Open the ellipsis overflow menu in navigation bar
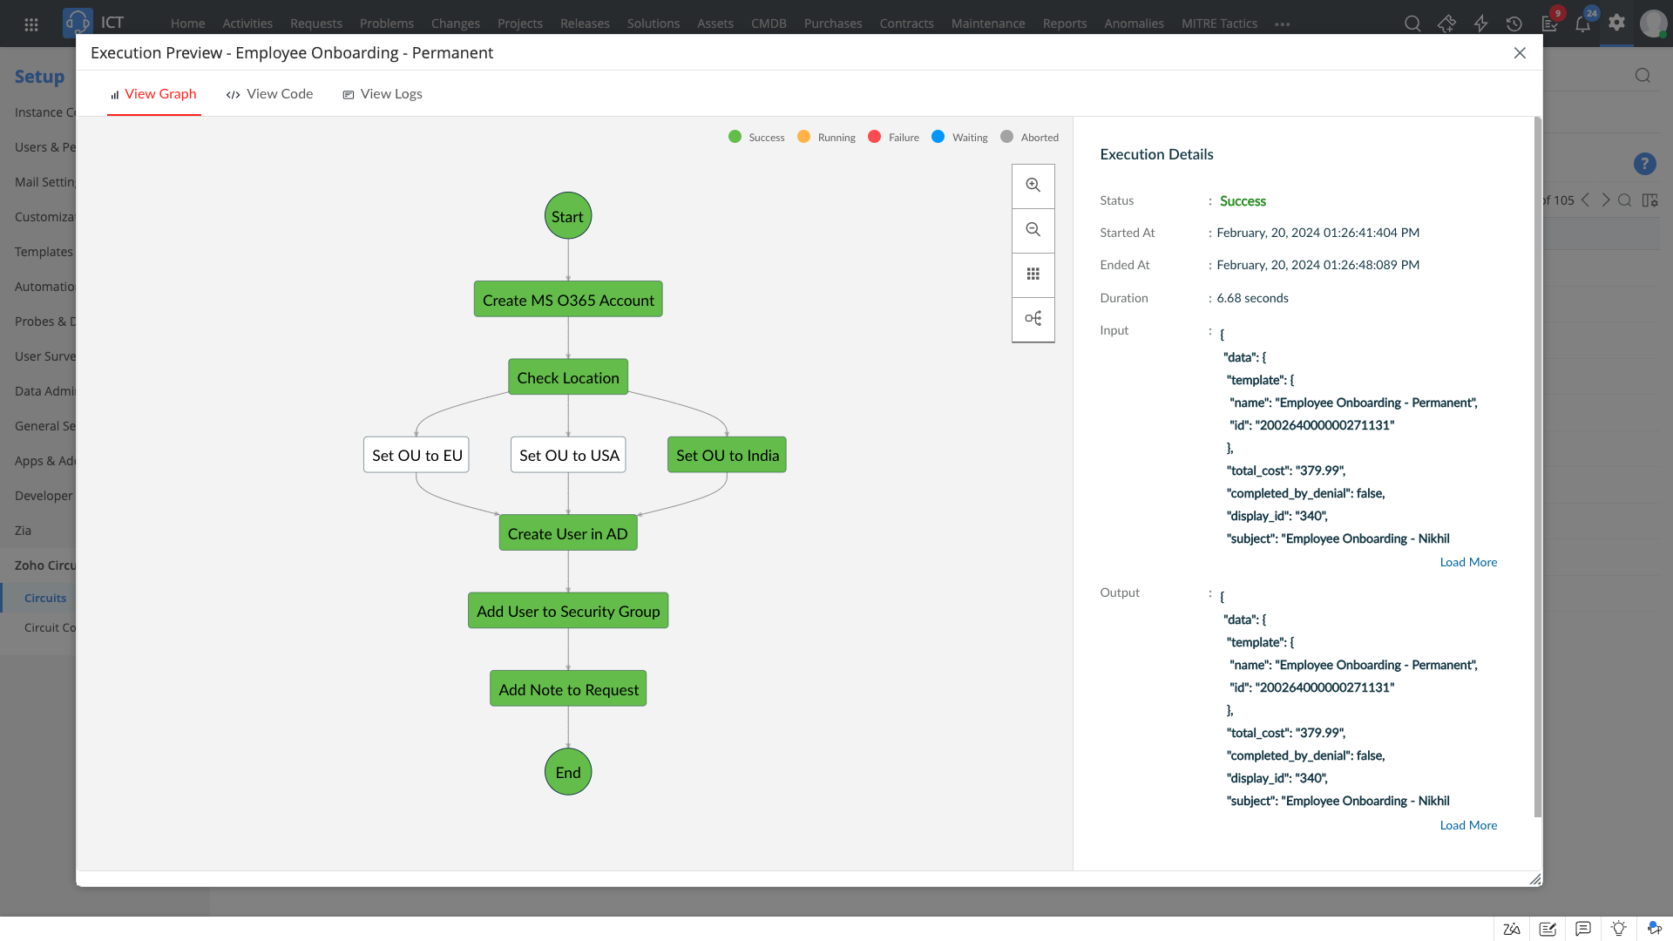 click(1282, 24)
